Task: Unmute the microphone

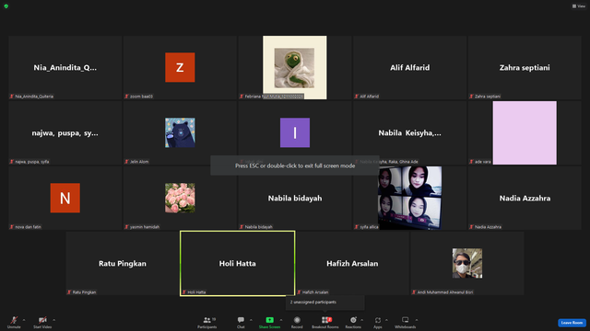Action: click(x=14, y=322)
